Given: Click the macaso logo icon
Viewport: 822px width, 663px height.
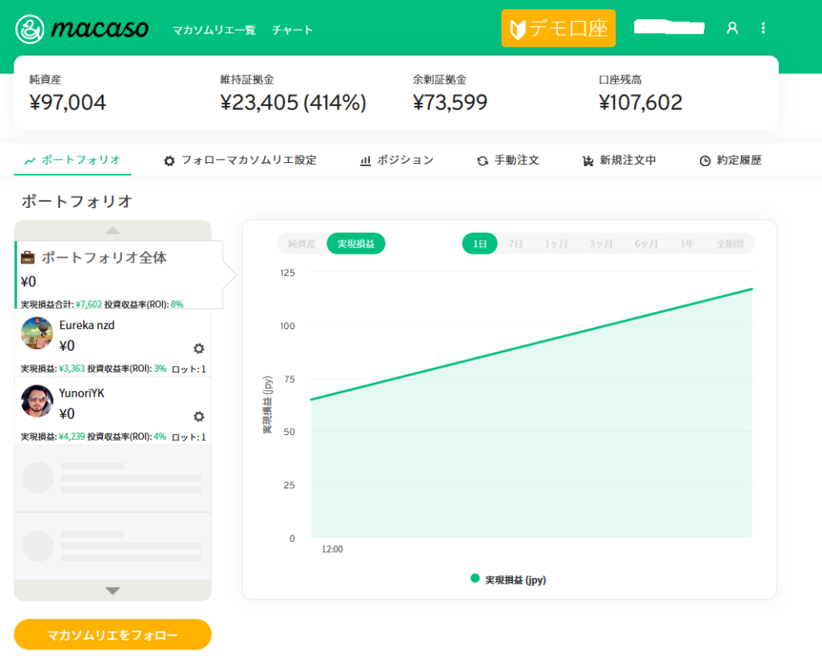Looking at the screenshot, I should pos(31,29).
